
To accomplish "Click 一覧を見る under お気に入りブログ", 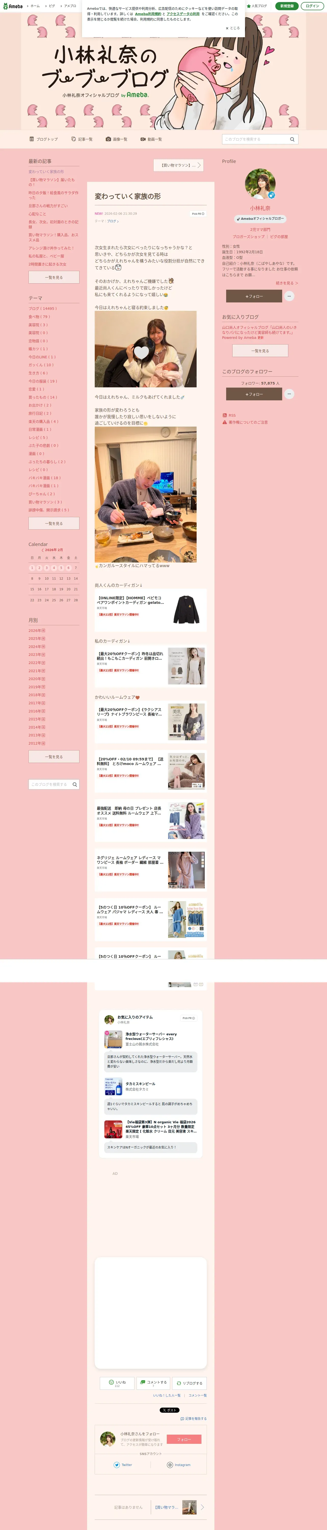I will [x=260, y=350].
